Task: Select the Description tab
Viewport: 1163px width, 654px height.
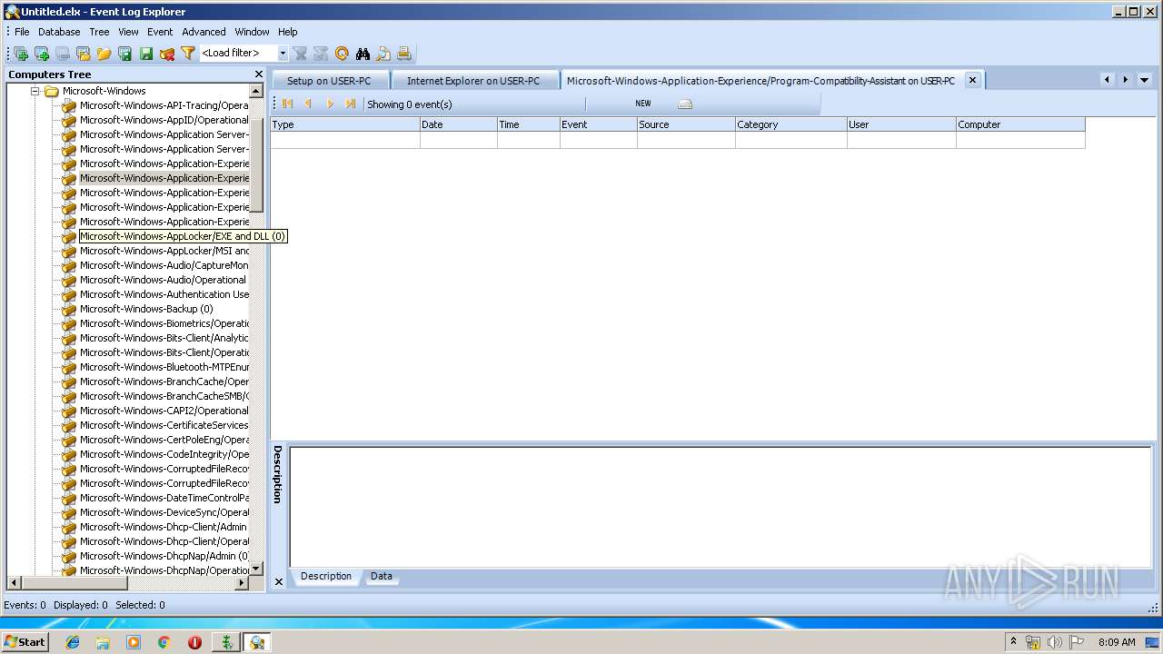Action: pos(326,576)
